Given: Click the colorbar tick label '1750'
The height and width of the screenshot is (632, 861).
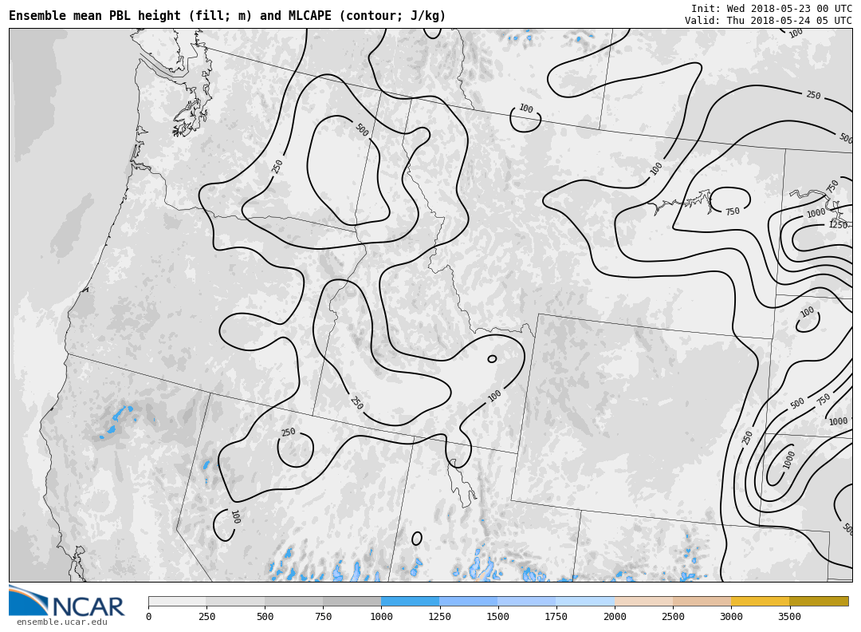Looking at the screenshot, I should click(x=556, y=617).
